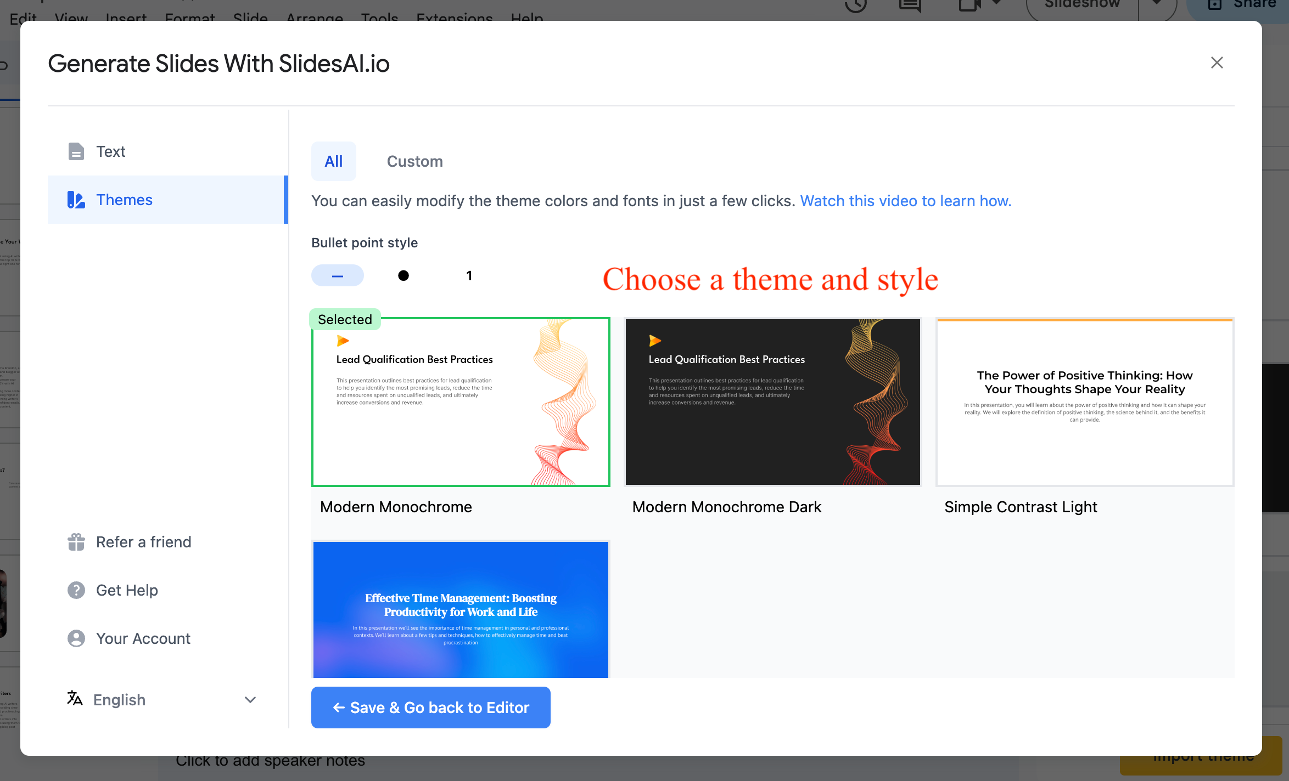Click the gift icon for Refer a friend
Image resolution: width=1289 pixels, height=781 pixels.
pyautogui.click(x=74, y=542)
